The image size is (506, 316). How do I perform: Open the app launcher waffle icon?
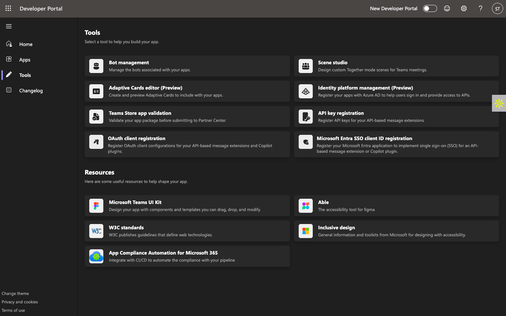[8, 8]
